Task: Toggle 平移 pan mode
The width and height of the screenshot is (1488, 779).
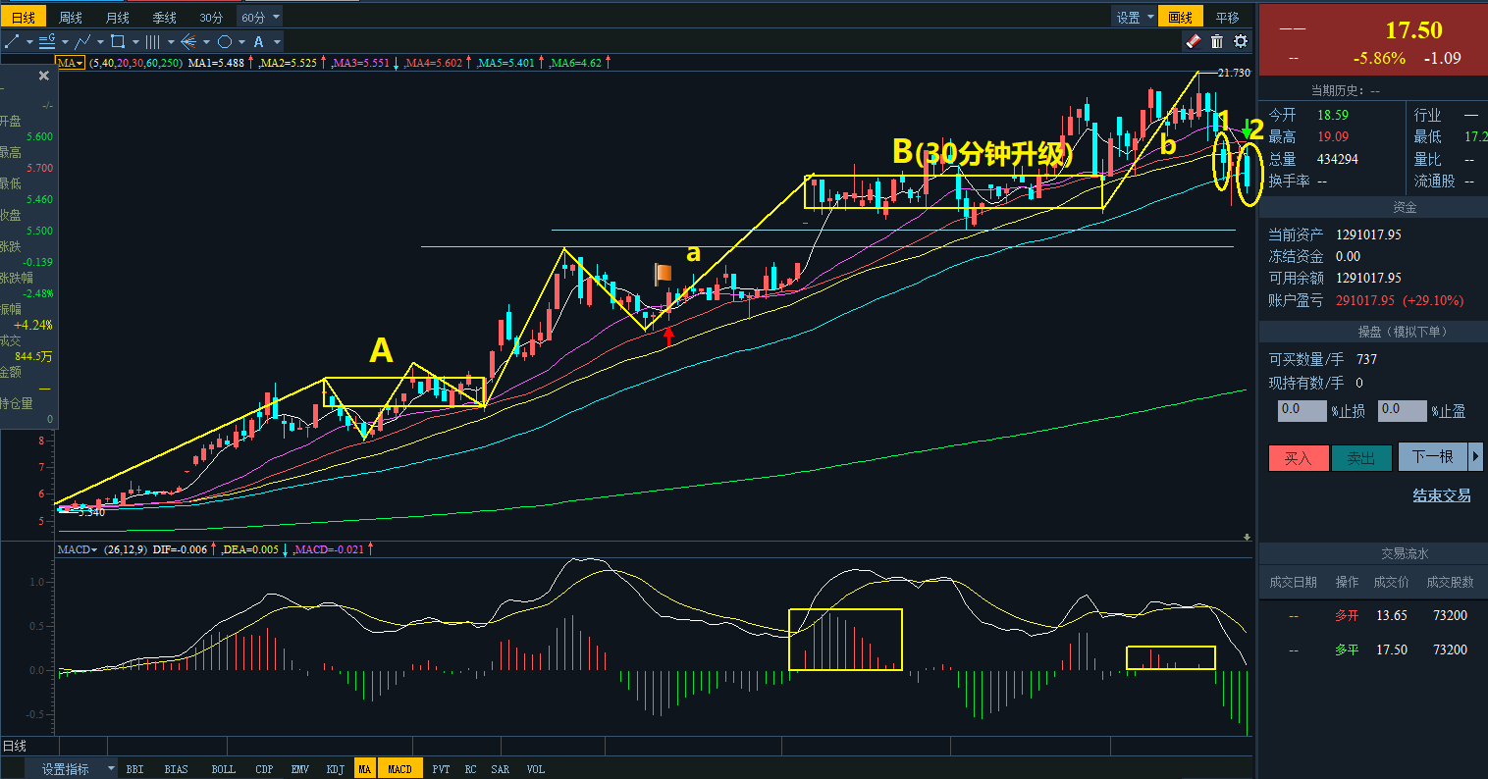Action: point(1228,17)
